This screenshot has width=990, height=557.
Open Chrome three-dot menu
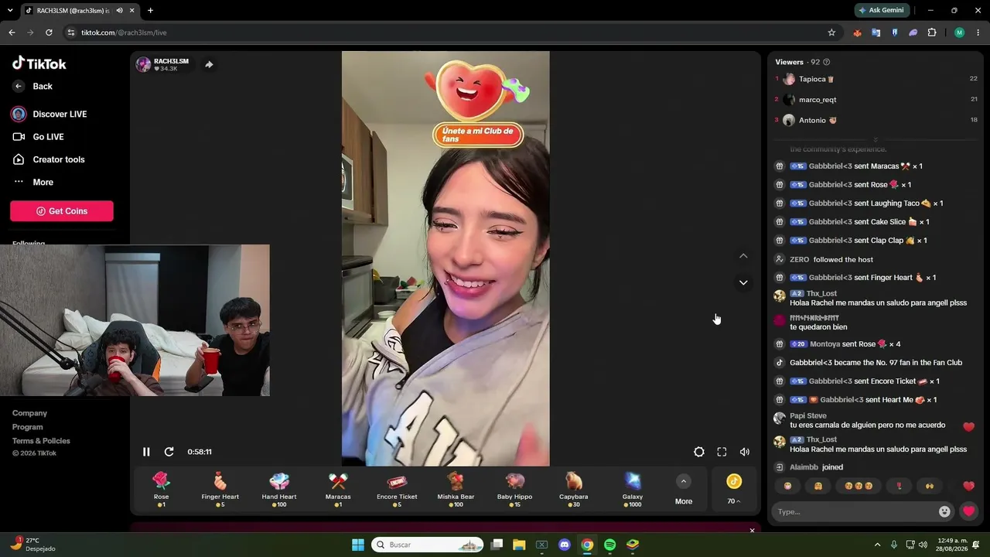point(978,32)
